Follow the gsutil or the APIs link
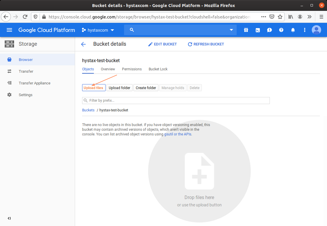Image resolution: width=327 pixels, height=226 pixels. click(178, 134)
